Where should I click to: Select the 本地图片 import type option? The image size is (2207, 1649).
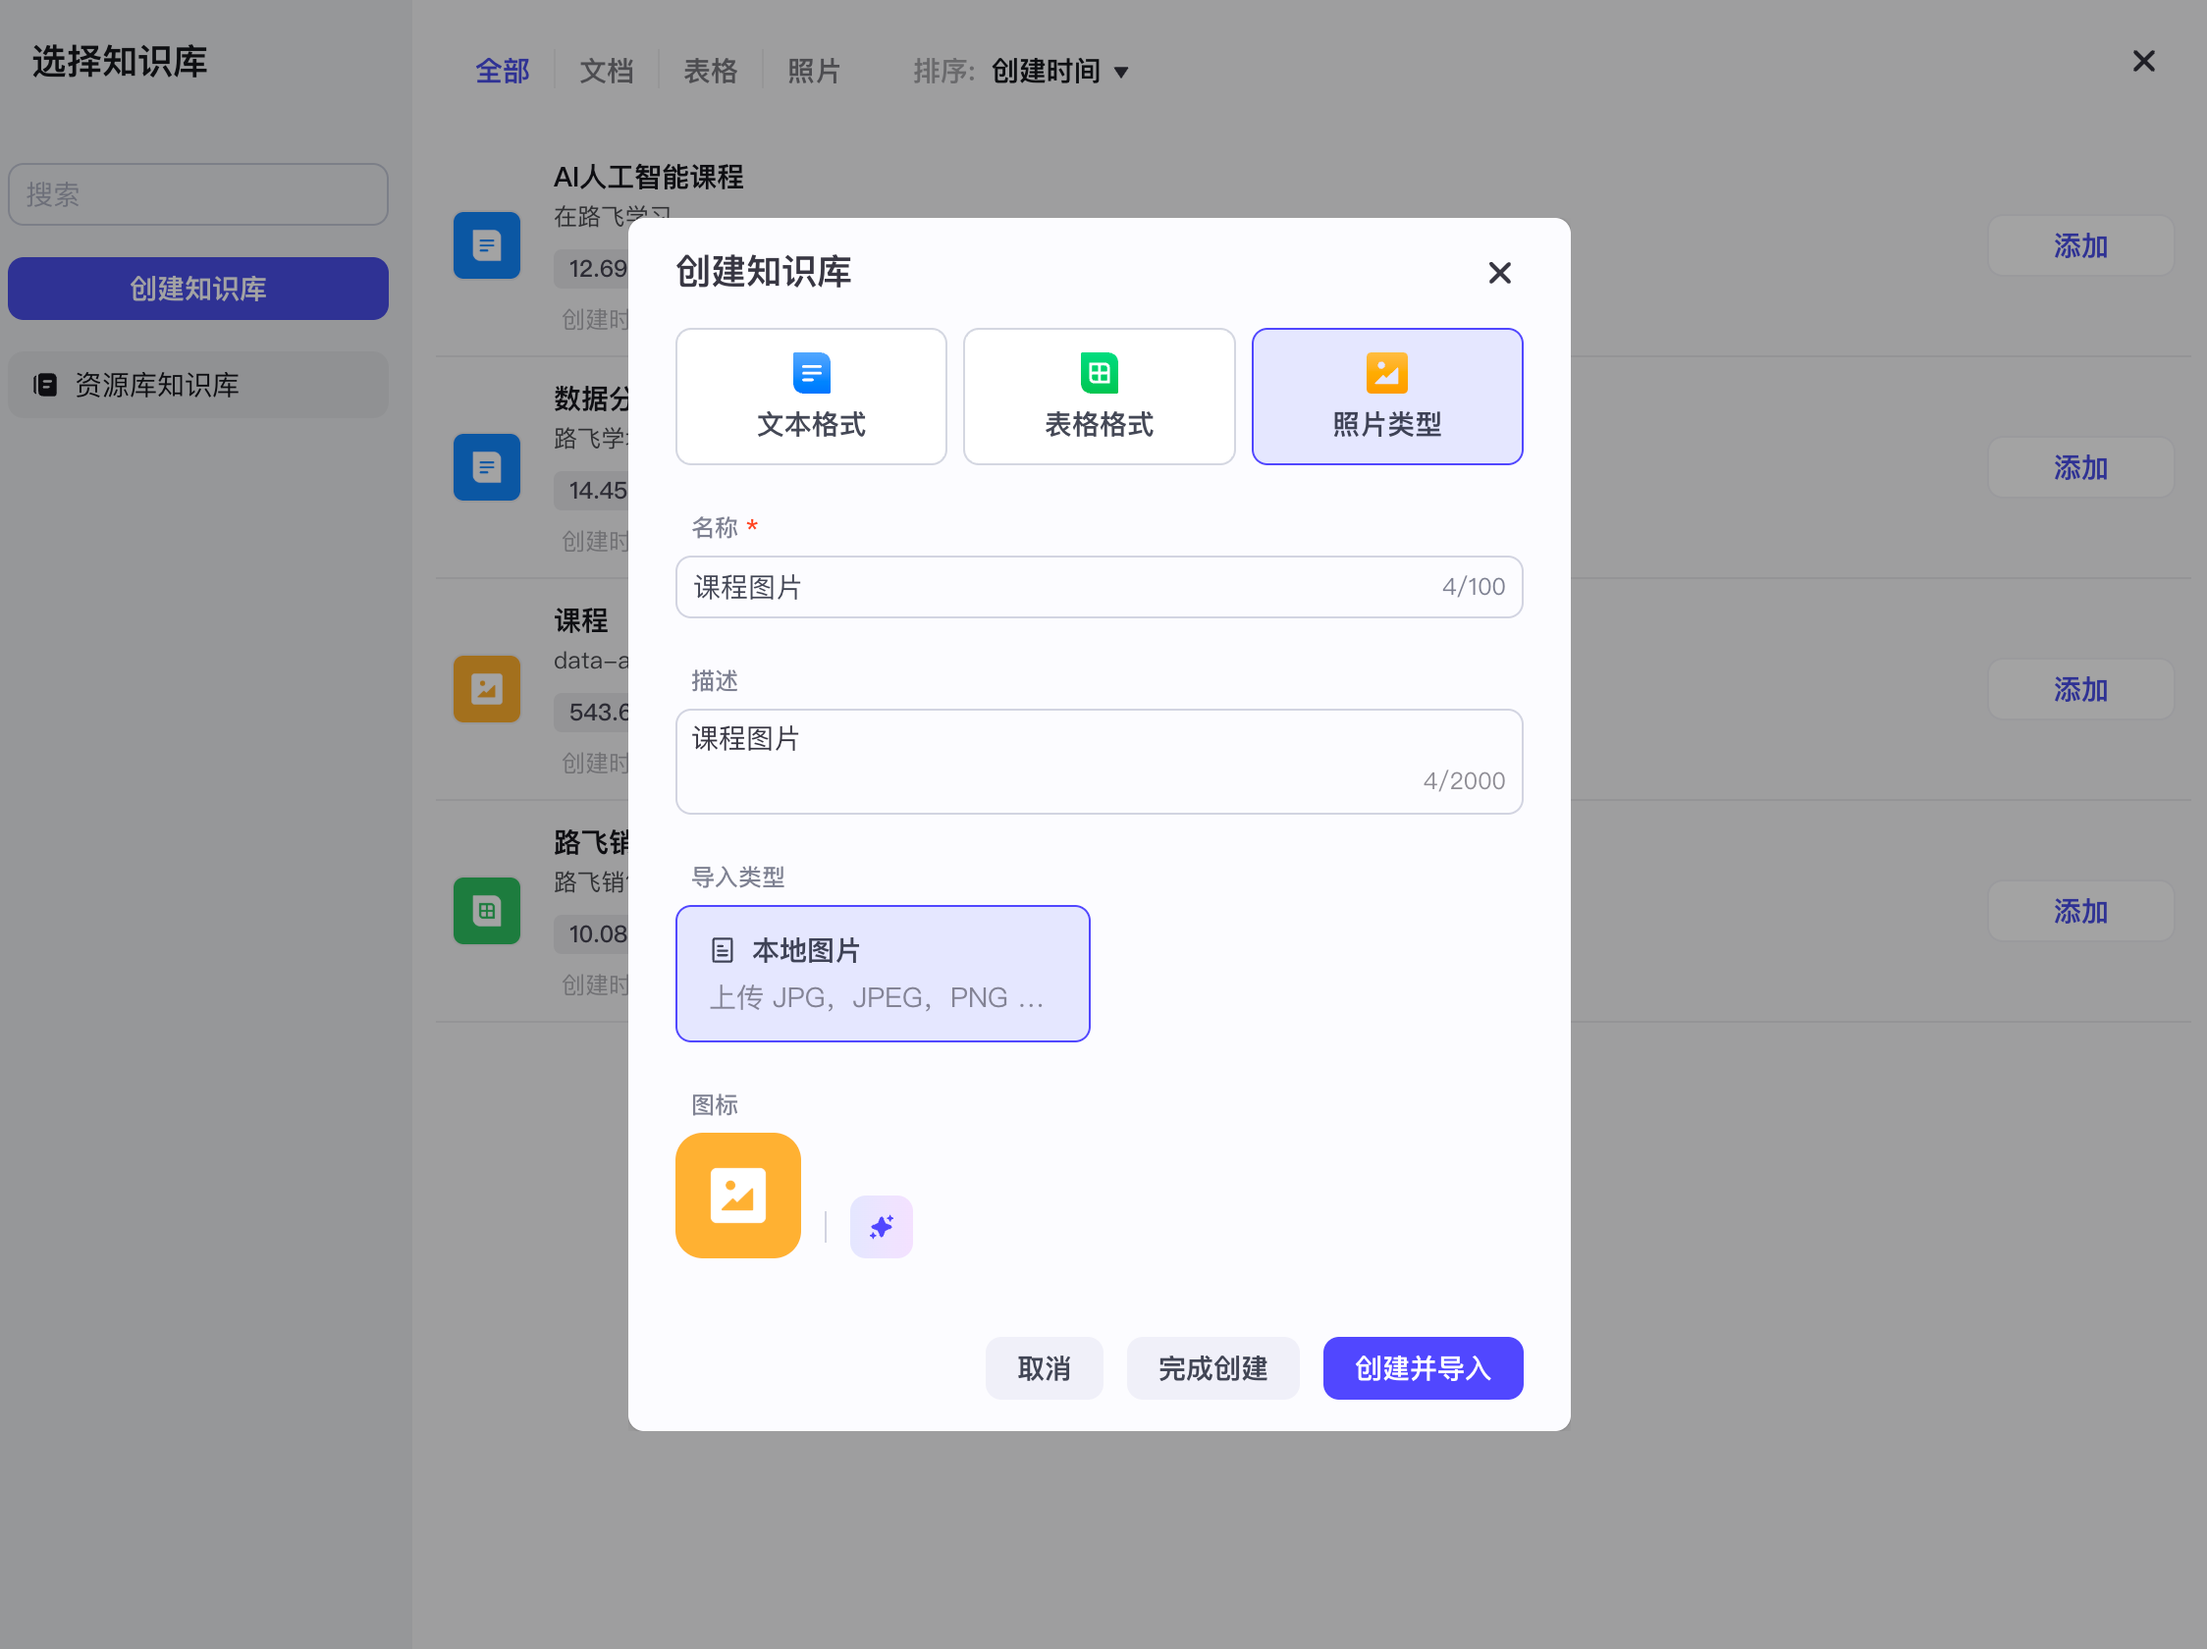(x=882, y=973)
